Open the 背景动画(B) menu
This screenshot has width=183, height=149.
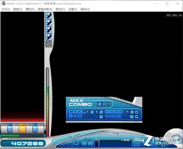pyautogui.click(x=45, y=9)
